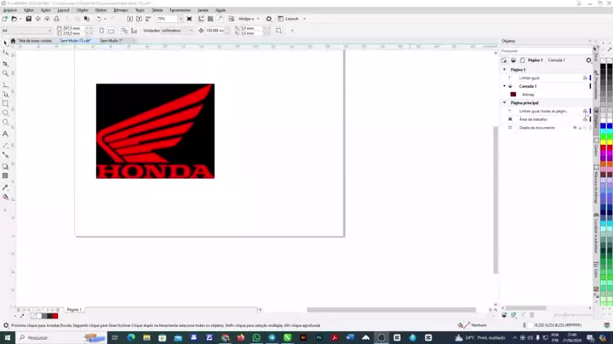Image resolution: width=613 pixels, height=344 pixels.
Task: Select the Zoom magnifier tool
Action: (x=5, y=74)
